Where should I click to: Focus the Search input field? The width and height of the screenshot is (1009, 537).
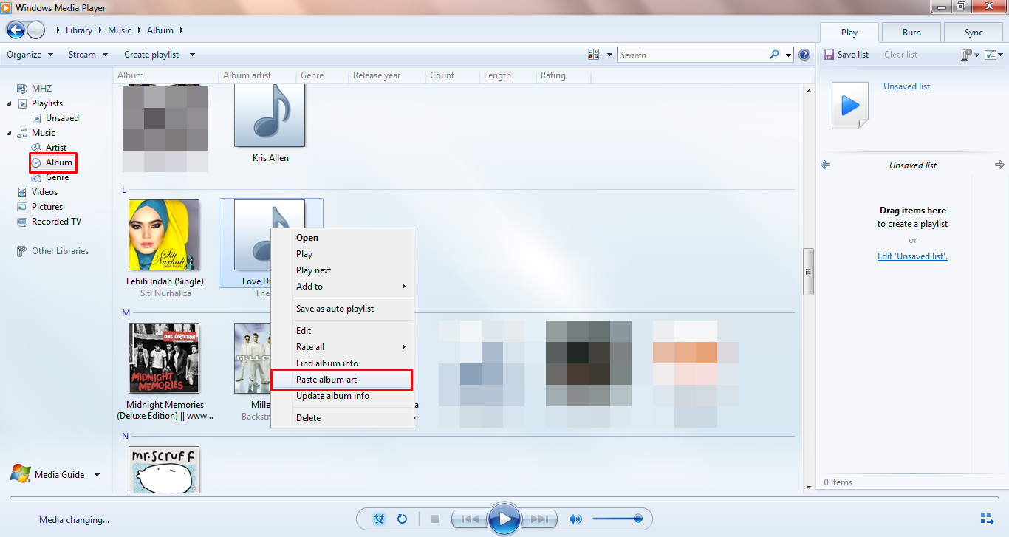click(693, 55)
